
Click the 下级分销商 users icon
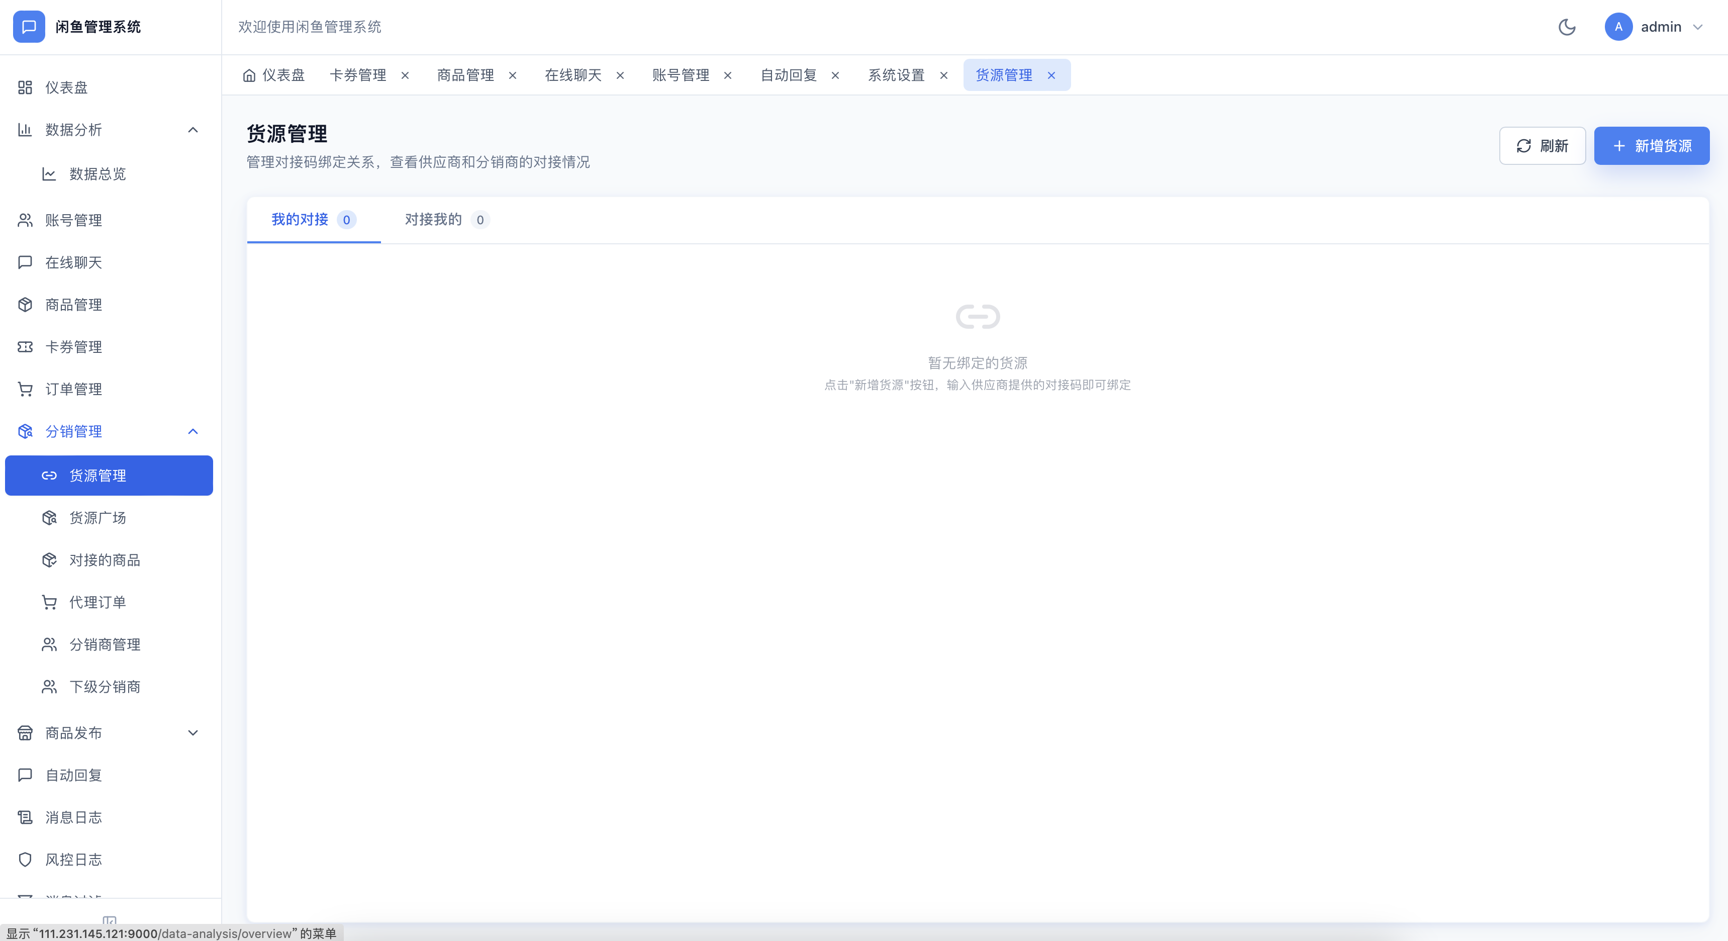click(49, 687)
